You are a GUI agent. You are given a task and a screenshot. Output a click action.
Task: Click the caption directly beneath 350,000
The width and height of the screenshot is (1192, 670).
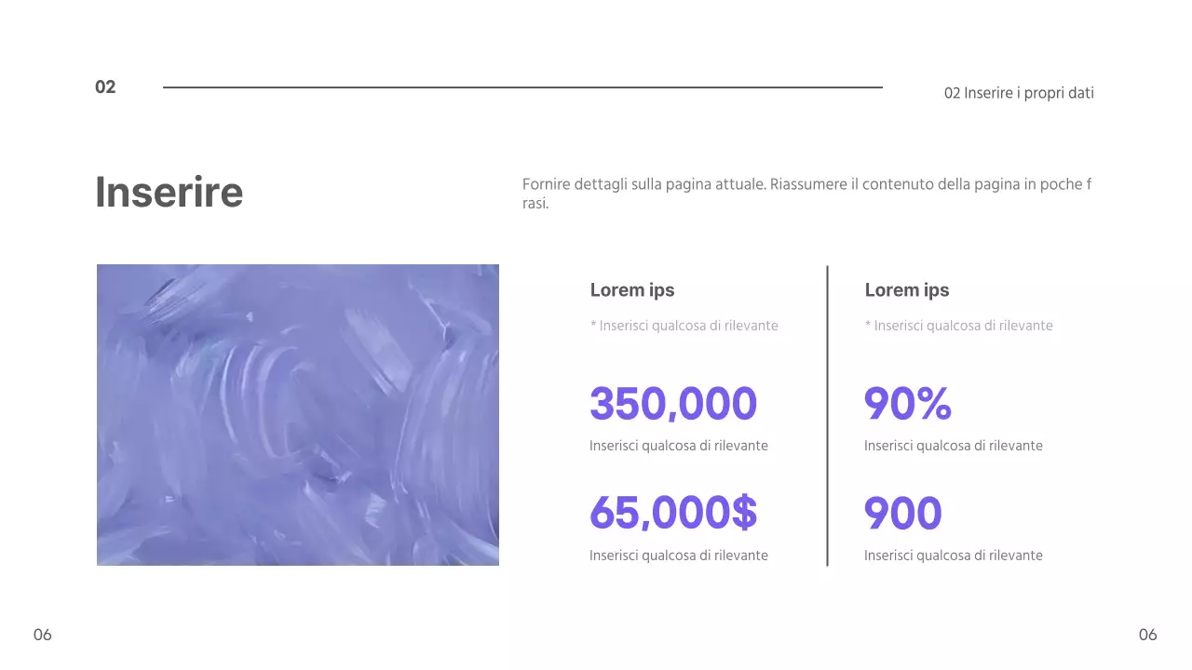[x=679, y=446]
